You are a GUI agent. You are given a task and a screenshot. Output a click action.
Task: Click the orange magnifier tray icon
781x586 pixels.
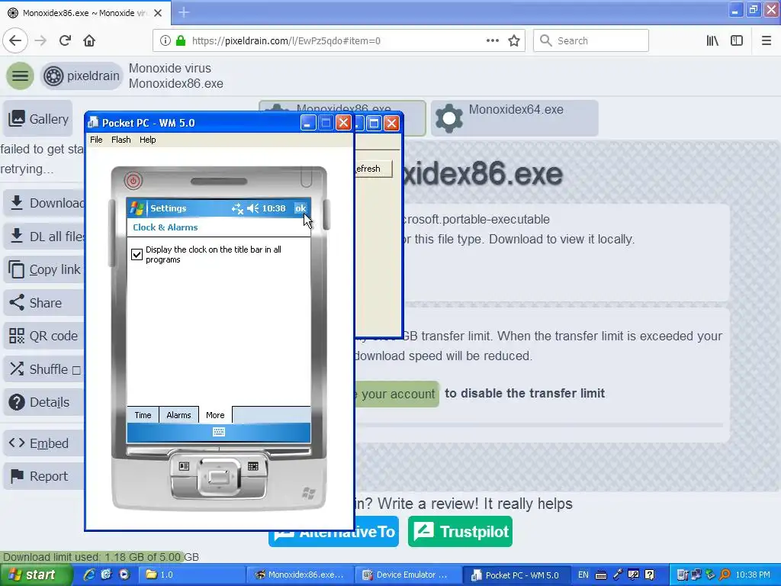click(x=725, y=575)
